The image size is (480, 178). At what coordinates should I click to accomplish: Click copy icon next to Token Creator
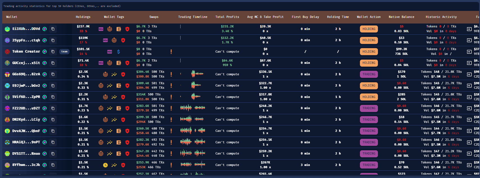tap(53, 51)
